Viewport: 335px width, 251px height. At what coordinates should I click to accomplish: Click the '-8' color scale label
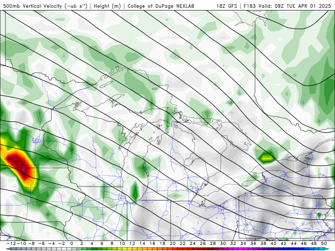31,243
